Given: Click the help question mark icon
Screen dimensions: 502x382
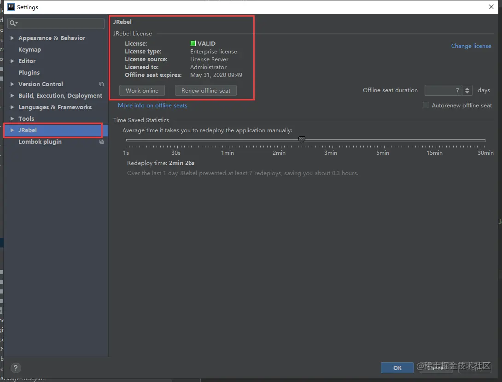Looking at the screenshot, I should point(15,368).
